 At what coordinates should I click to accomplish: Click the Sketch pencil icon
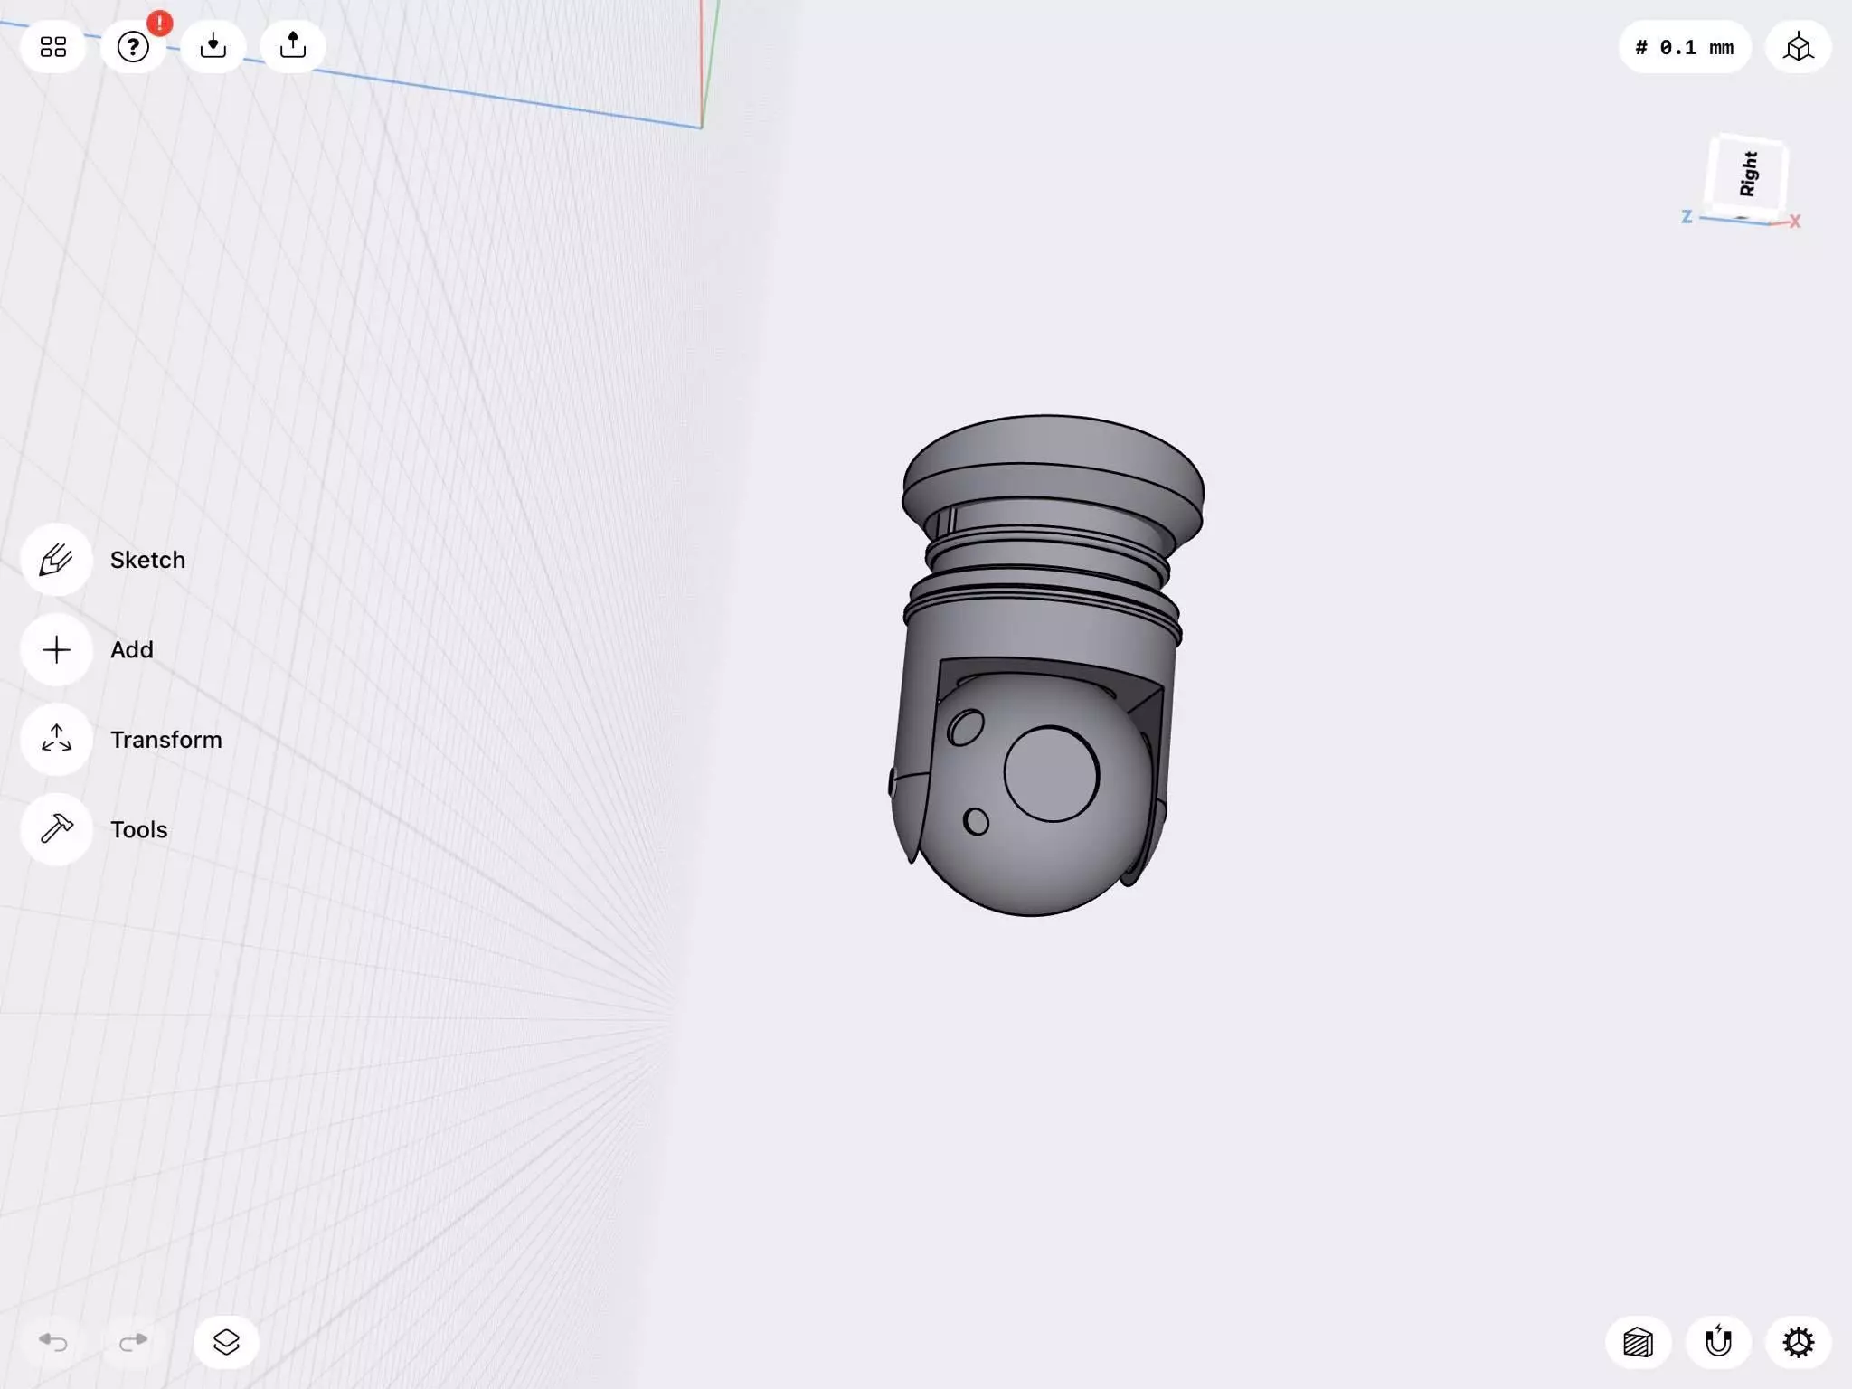click(56, 560)
